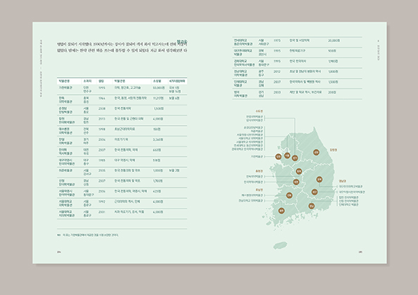Screen dimensions: 418x295
Task: Click the 소재지 column header in the left table
Action: point(87,81)
